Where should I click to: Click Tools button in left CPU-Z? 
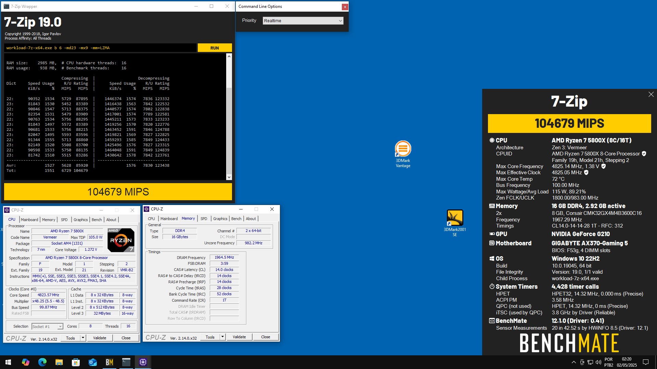pos(70,338)
